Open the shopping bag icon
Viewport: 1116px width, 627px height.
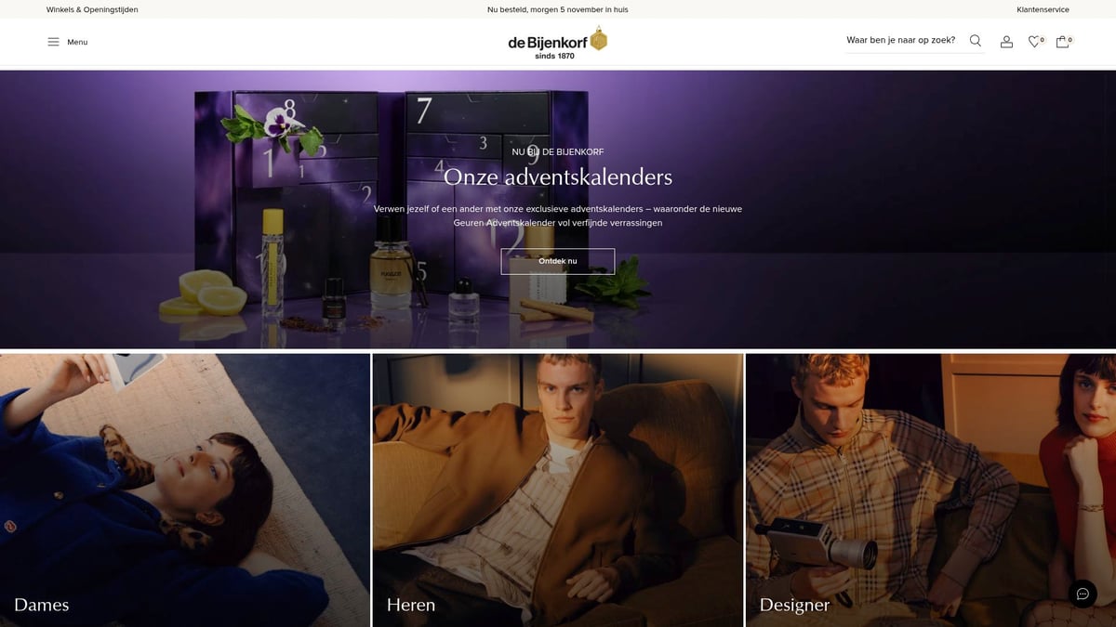1062,42
